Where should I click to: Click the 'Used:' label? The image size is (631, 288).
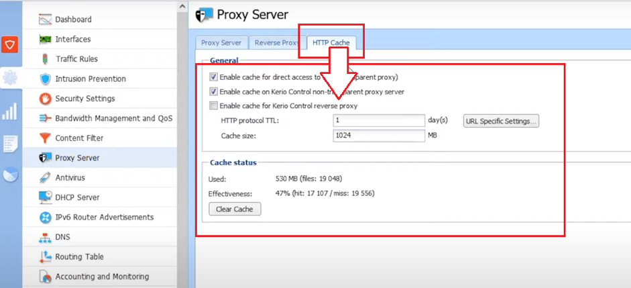pyautogui.click(x=217, y=179)
